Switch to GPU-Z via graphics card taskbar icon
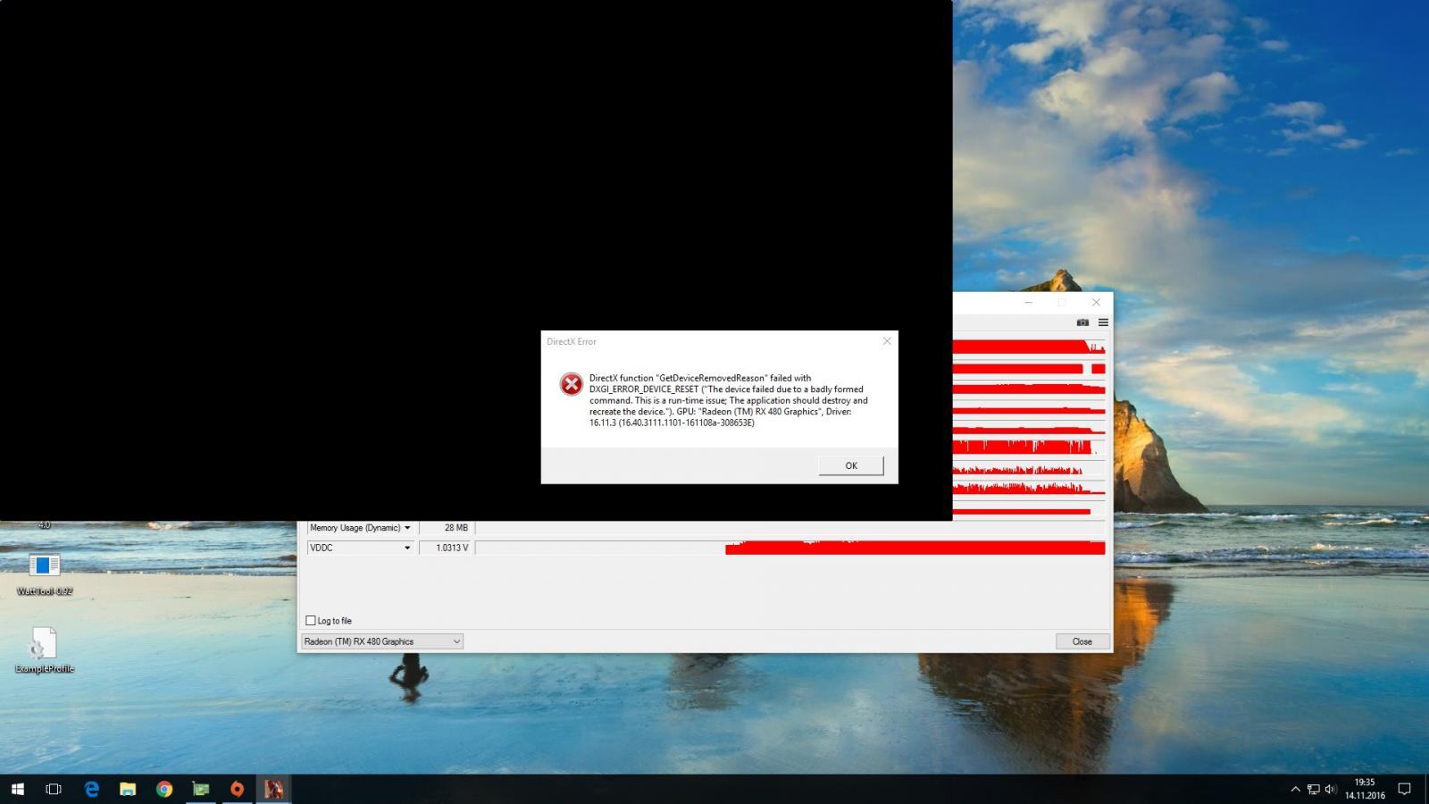Viewport: 1429px width, 804px height. click(201, 789)
